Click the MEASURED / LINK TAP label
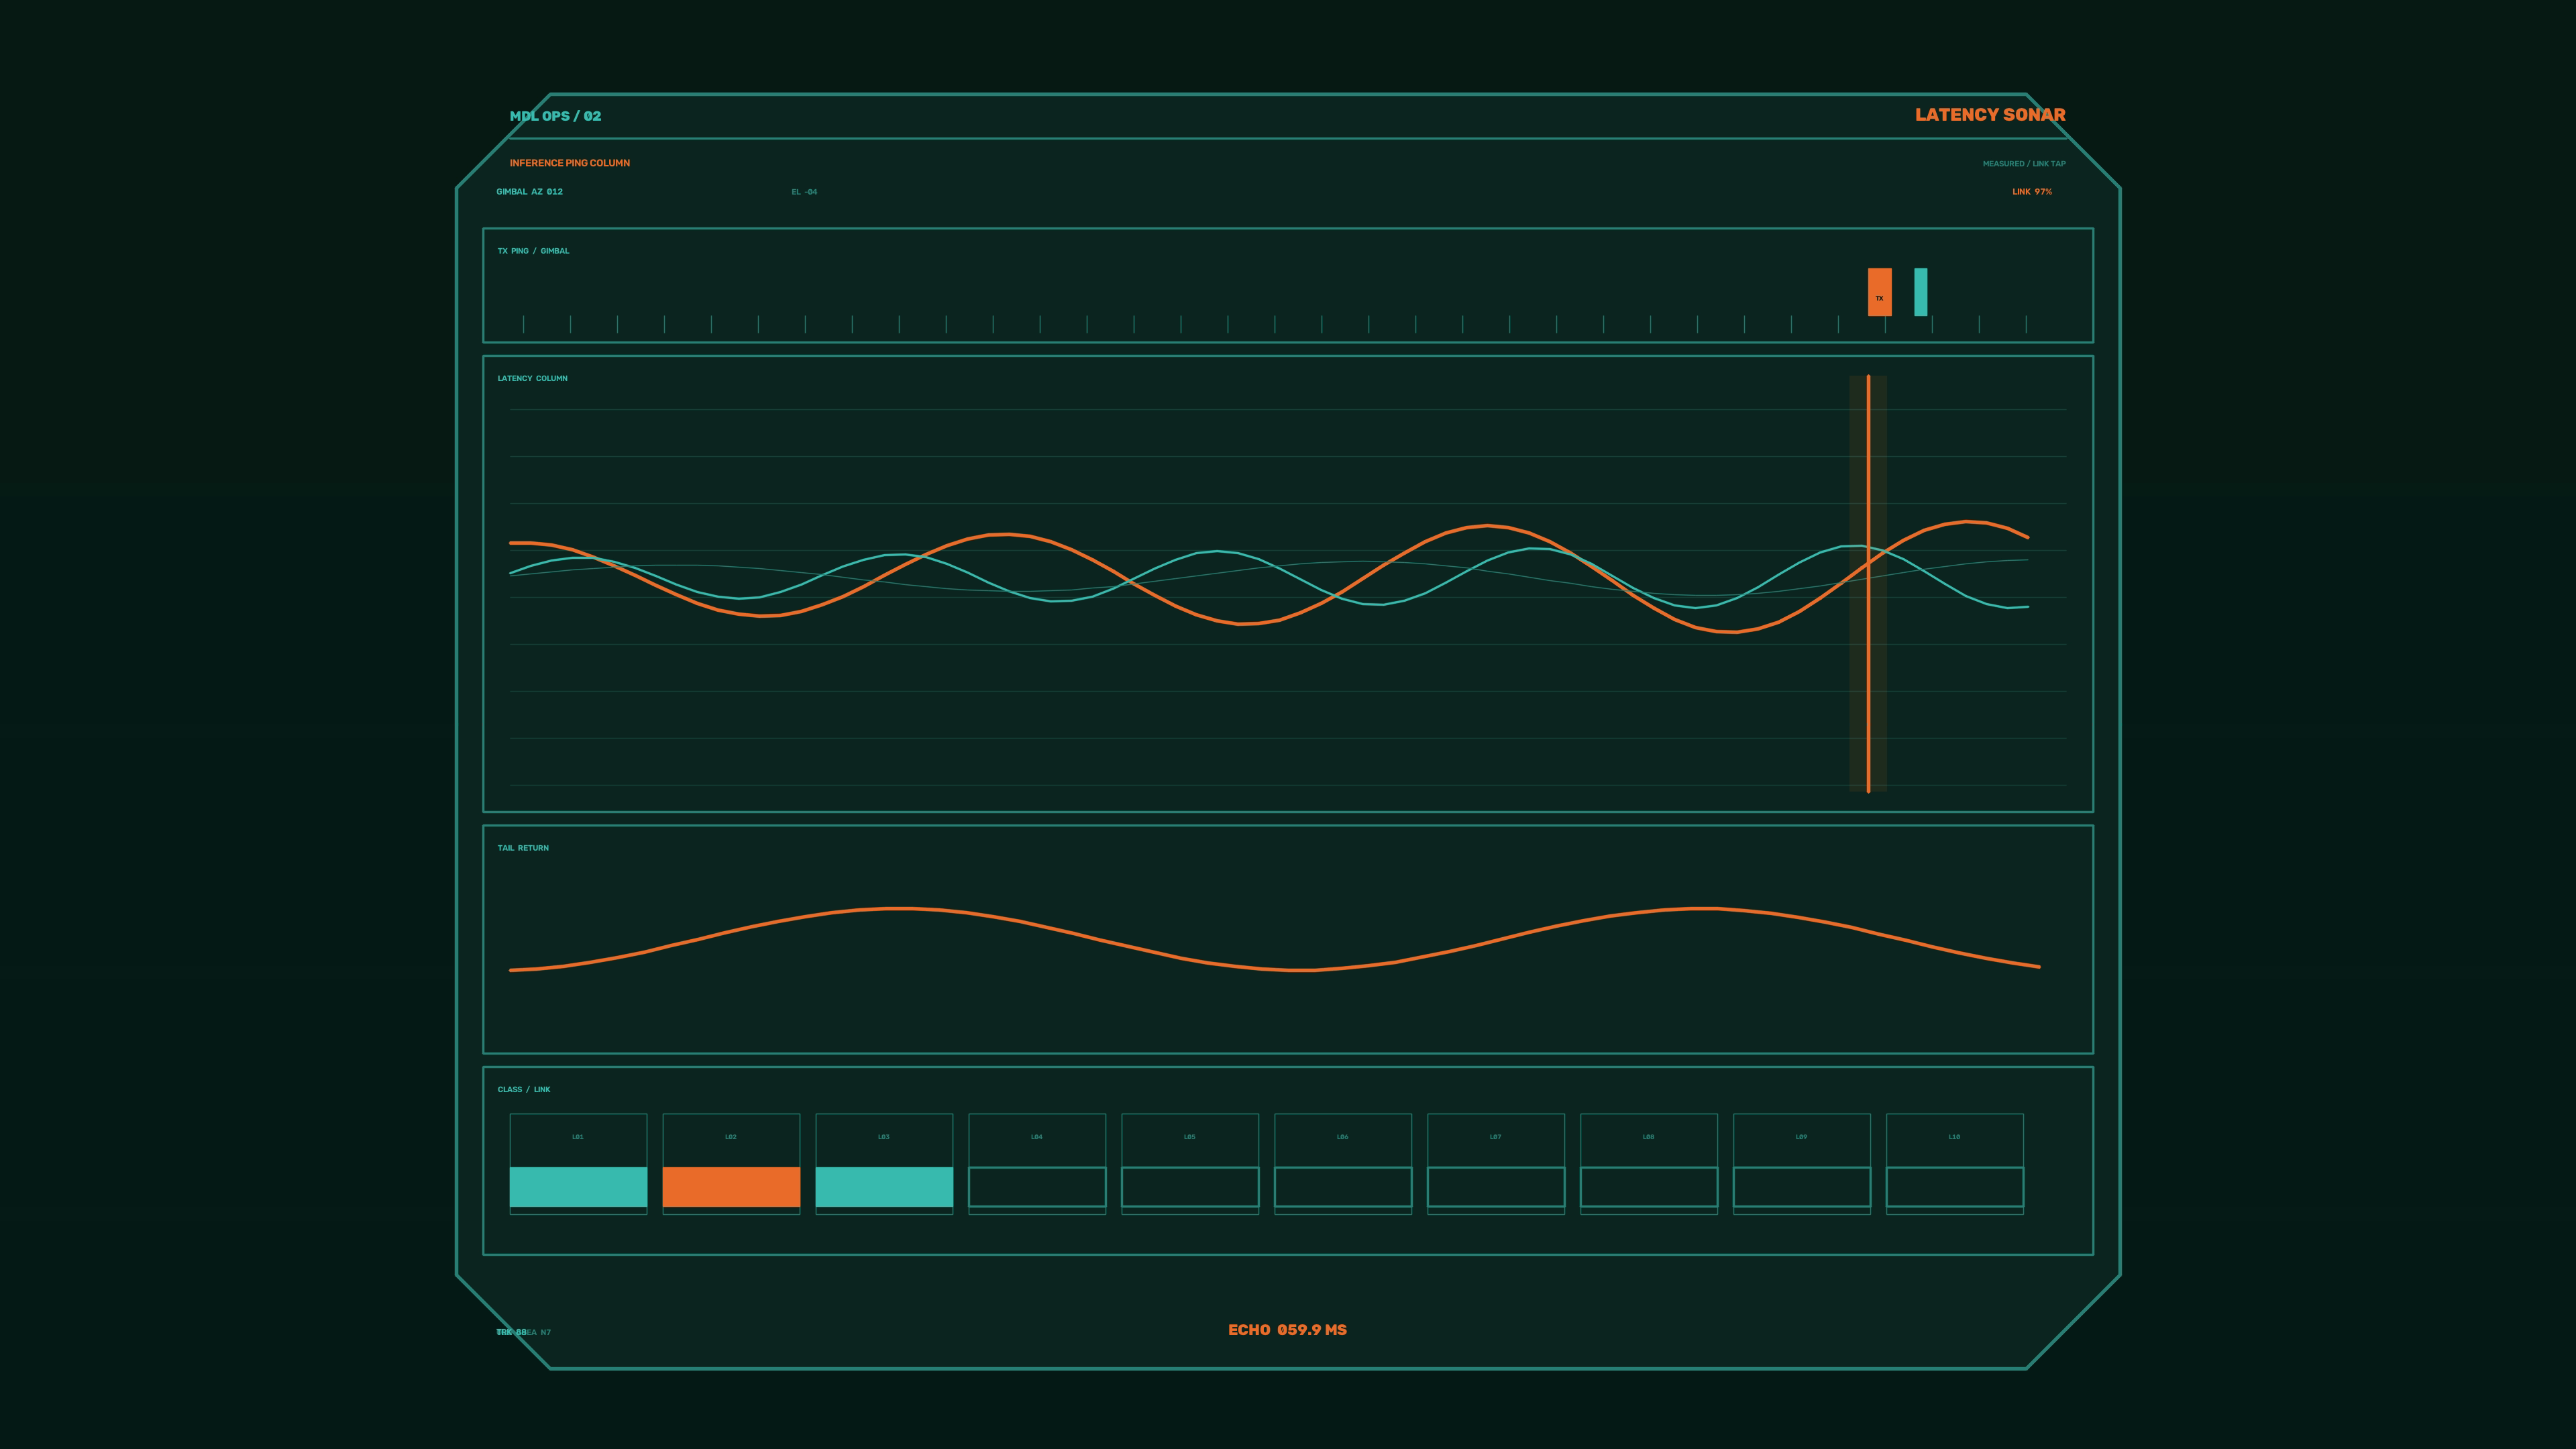 click(x=2024, y=164)
